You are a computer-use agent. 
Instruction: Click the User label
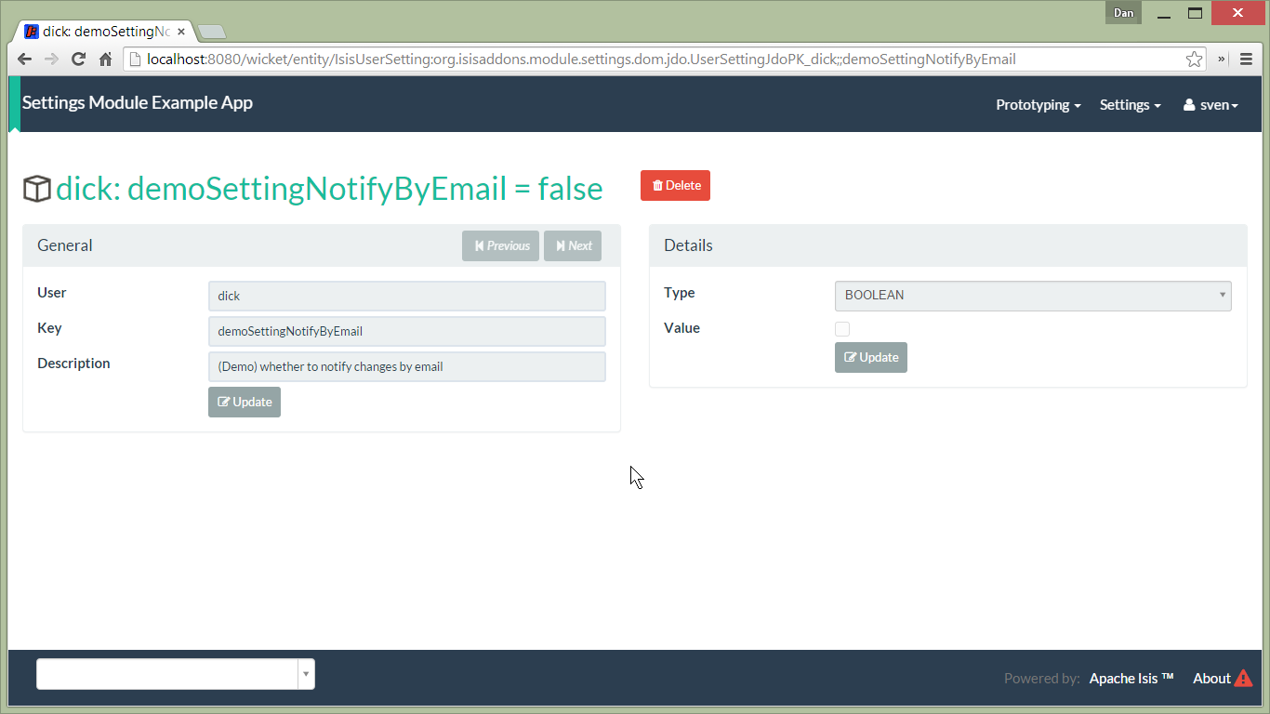52,293
